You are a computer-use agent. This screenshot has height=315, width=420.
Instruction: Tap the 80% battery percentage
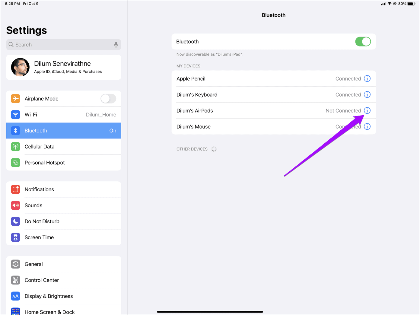click(x=402, y=4)
